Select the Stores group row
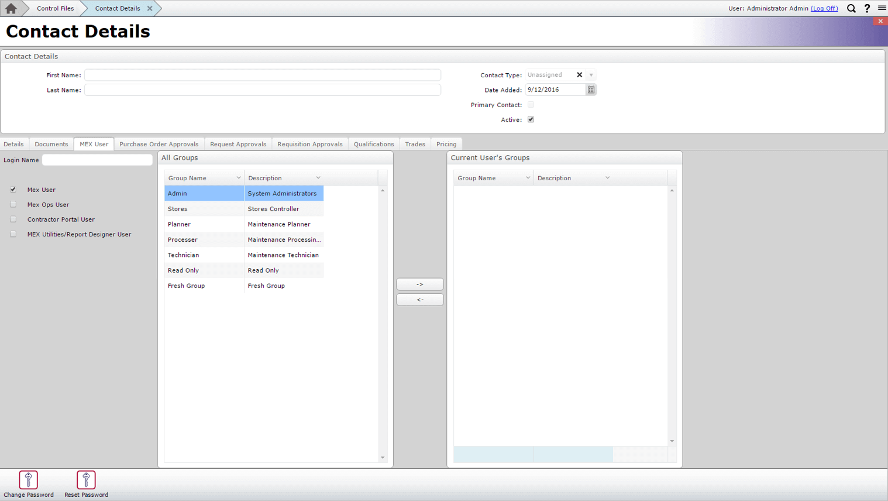The image size is (888, 501). (244, 208)
